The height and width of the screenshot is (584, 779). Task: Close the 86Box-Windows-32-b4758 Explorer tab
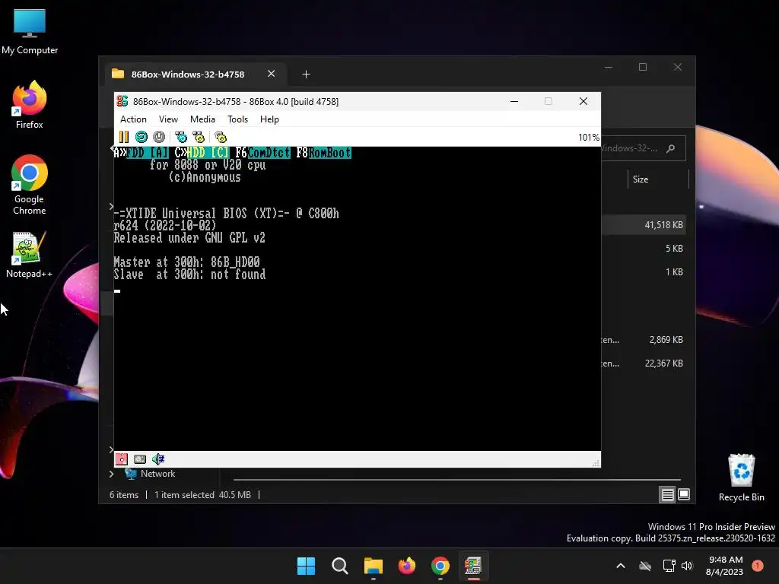coord(272,74)
